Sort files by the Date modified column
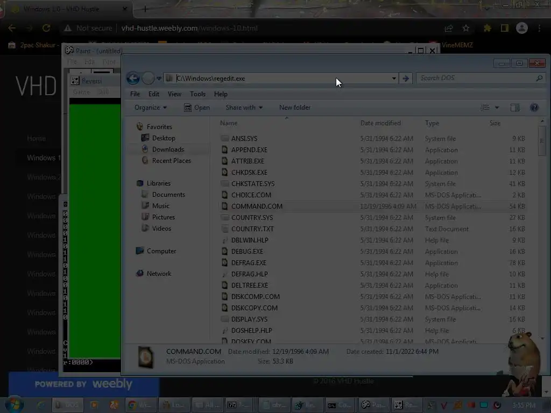 coord(380,123)
